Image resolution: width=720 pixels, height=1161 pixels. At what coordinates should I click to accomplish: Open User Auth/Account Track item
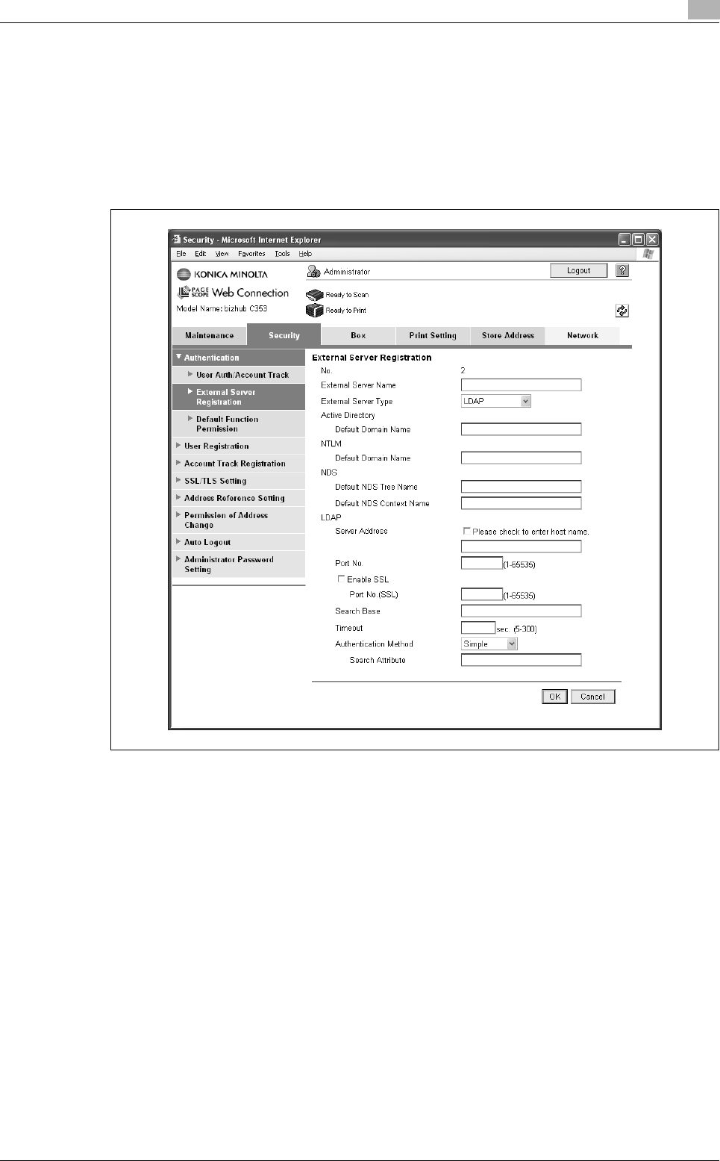coord(239,375)
